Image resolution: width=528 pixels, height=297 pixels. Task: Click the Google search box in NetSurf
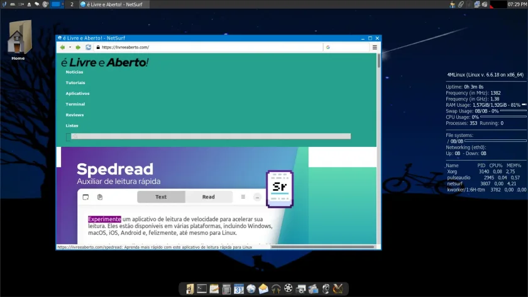(x=346, y=48)
